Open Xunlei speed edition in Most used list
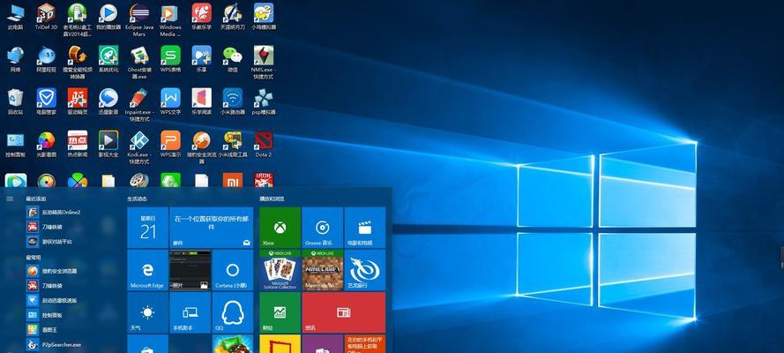 (x=52, y=301)
